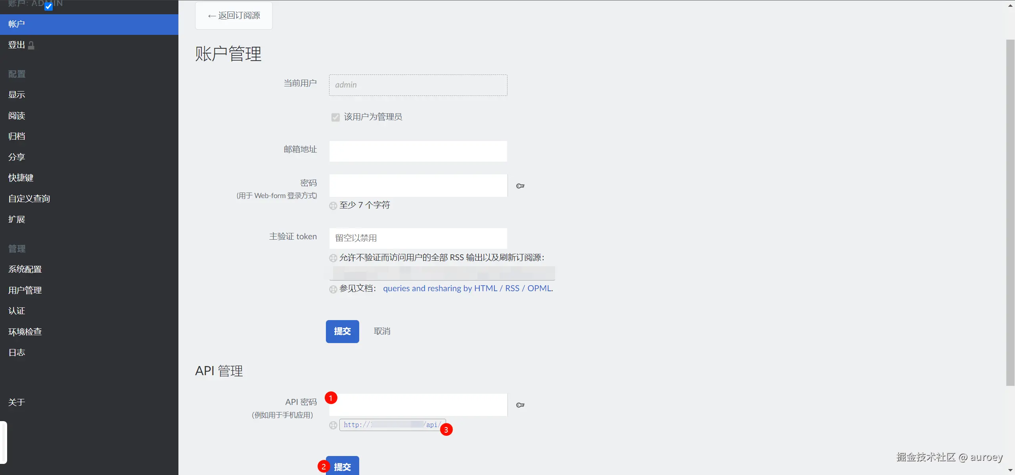Click help icon beside 参见文档
The width and height of the screenshot is (1015, 475).
pos(333,289)
